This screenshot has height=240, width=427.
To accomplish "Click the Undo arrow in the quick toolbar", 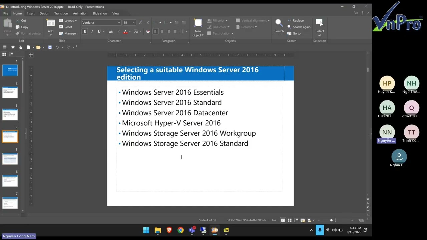I will 57,47.
